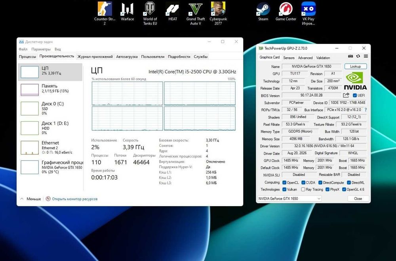Toggle the DirectML checkbox
Screen dimensions: 396x261
tap(349, 182)
